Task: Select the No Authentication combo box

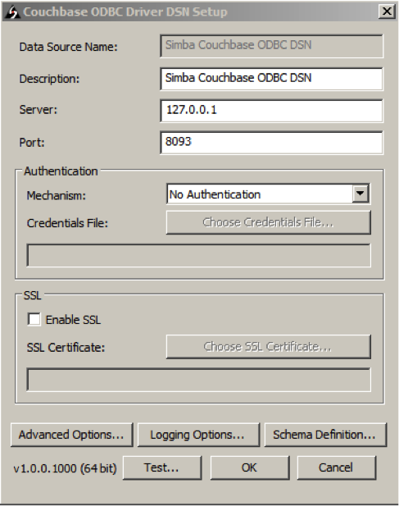Action: pos(268,194)
